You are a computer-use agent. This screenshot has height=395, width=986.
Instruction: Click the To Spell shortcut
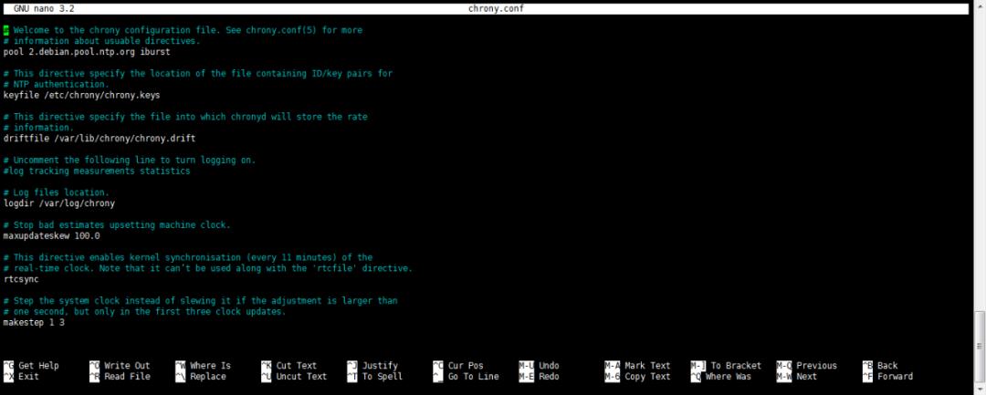375,376
